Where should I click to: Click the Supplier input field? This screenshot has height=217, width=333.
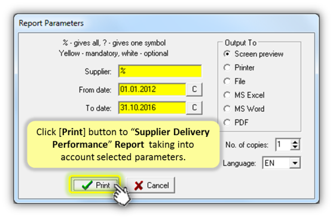click(160, 71)
